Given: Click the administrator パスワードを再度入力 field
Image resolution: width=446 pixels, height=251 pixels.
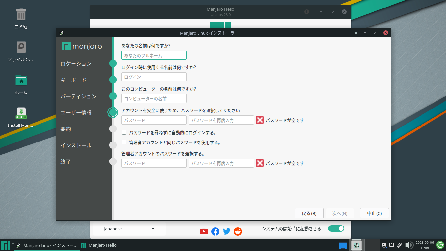Looking at the screenshot, I should pyautogui.click(x=221, y=163).
